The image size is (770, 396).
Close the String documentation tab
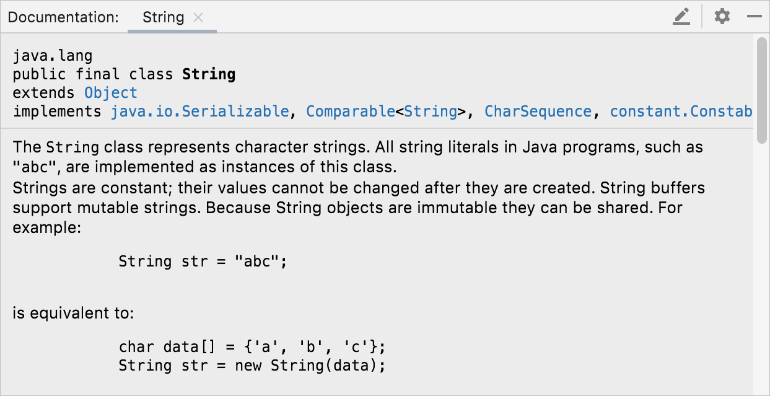coord(198,17)
